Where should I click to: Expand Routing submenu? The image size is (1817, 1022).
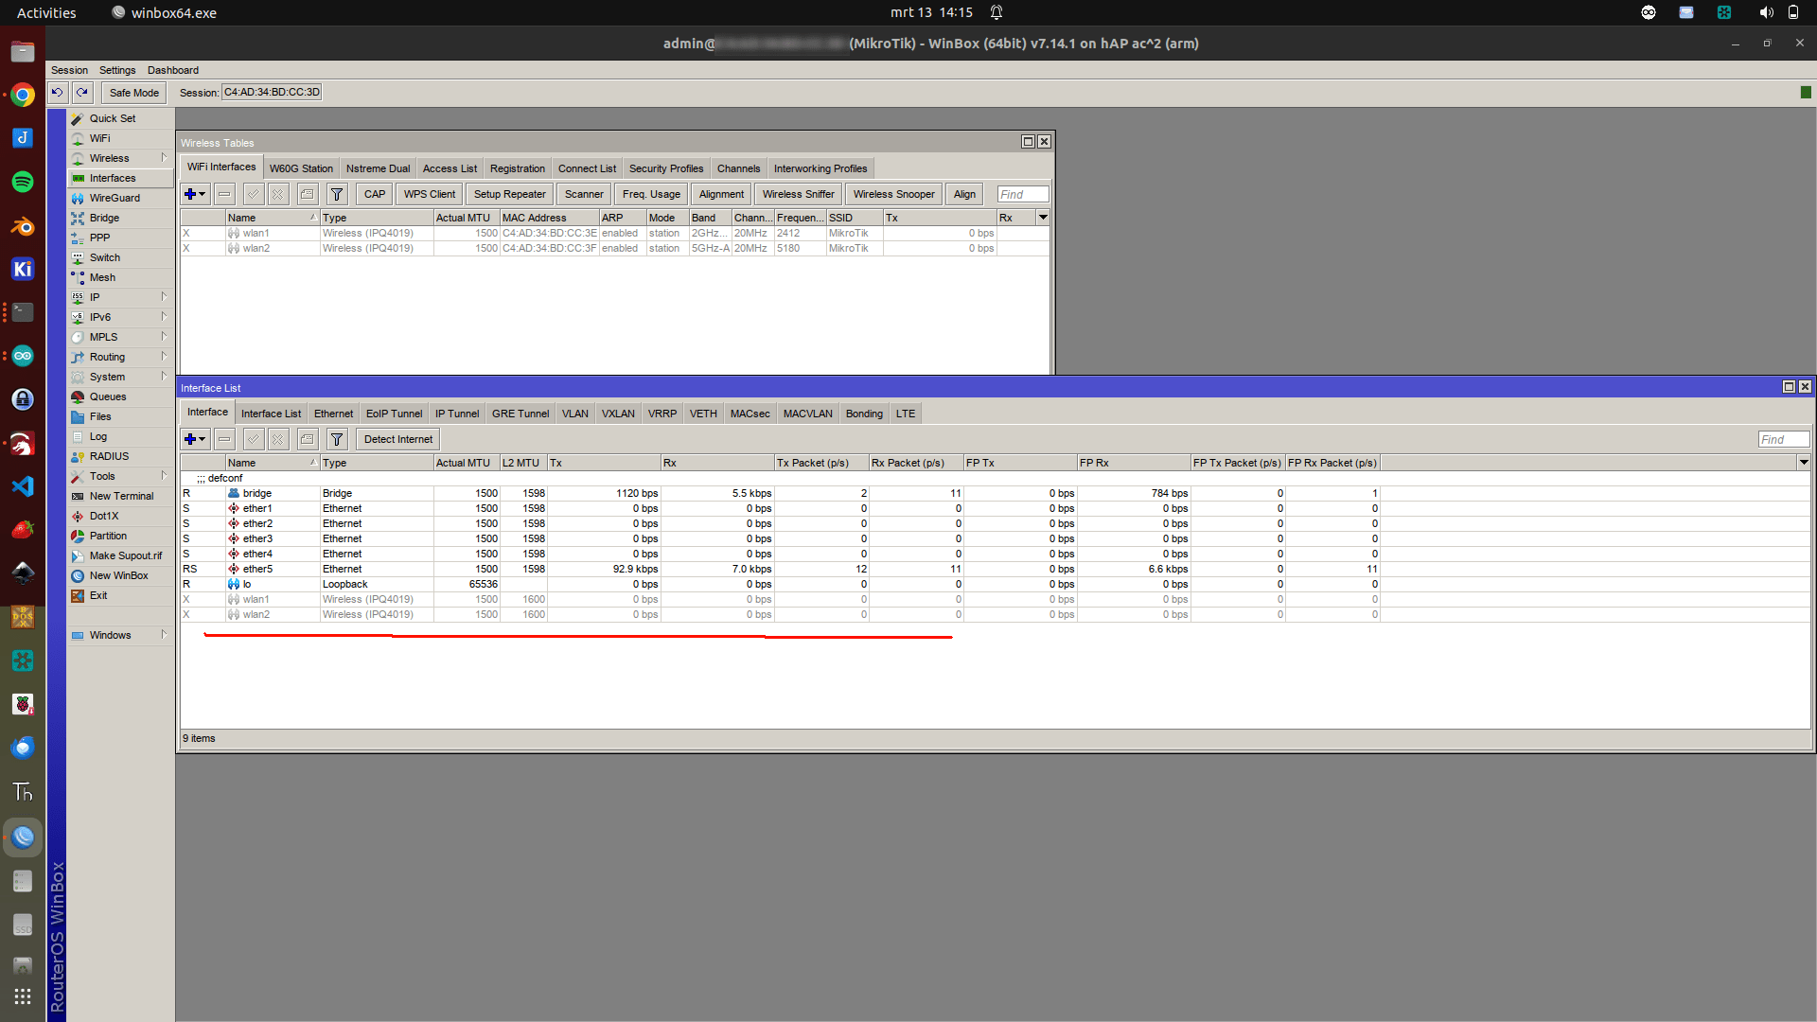[164, 357]
